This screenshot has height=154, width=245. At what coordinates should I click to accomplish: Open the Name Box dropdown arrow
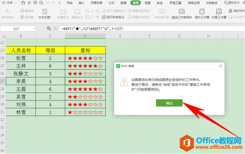pos(34,29)
